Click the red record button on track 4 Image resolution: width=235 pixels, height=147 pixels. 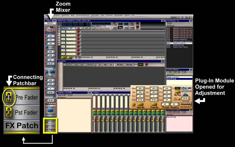coord(78,43)
